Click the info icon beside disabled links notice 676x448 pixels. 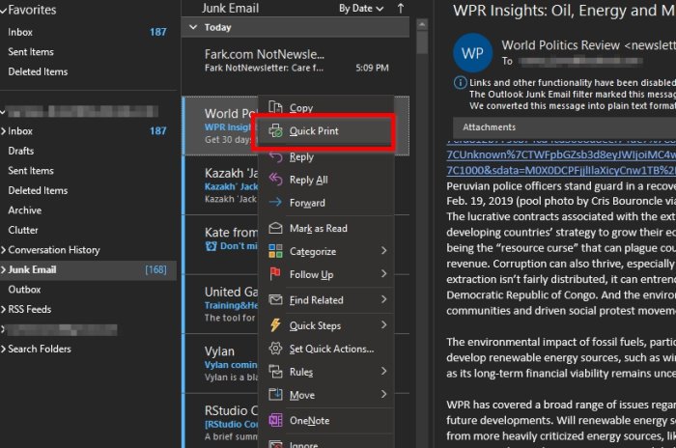tap(460, 82)
